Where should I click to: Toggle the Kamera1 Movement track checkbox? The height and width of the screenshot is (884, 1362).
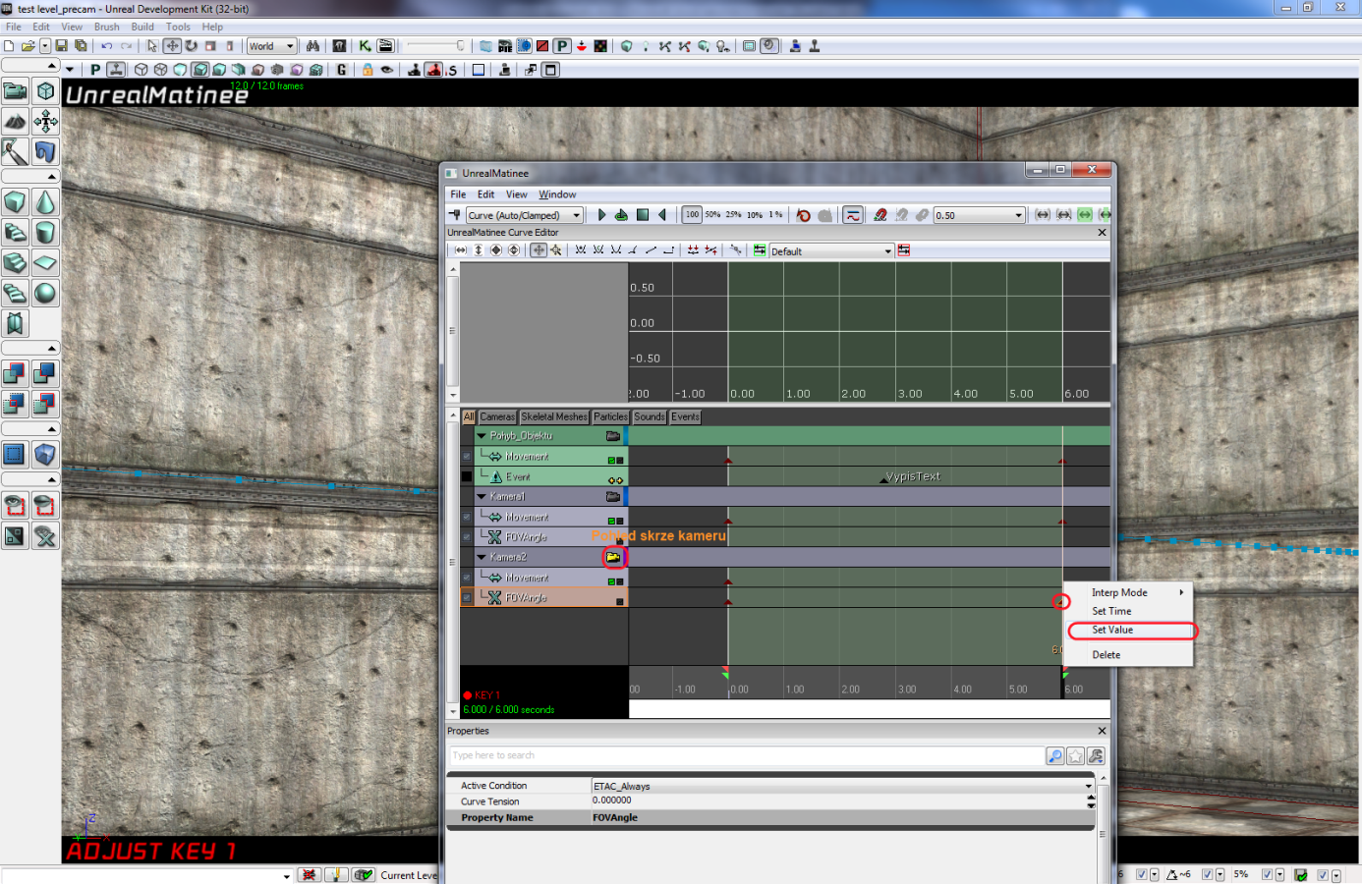(467, 518)
